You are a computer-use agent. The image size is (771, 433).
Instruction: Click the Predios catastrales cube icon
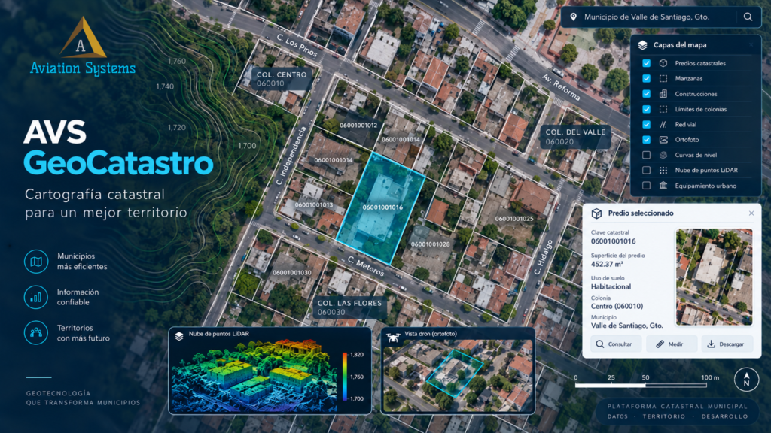pyautogui.click(x=663, y=63)
